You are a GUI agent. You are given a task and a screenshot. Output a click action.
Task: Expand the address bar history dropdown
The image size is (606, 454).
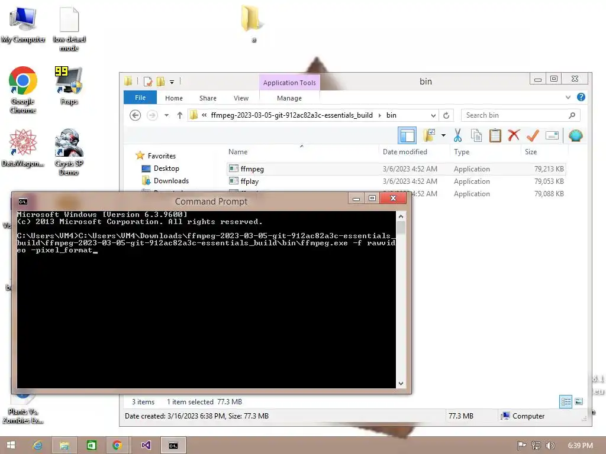pos(433,115)
